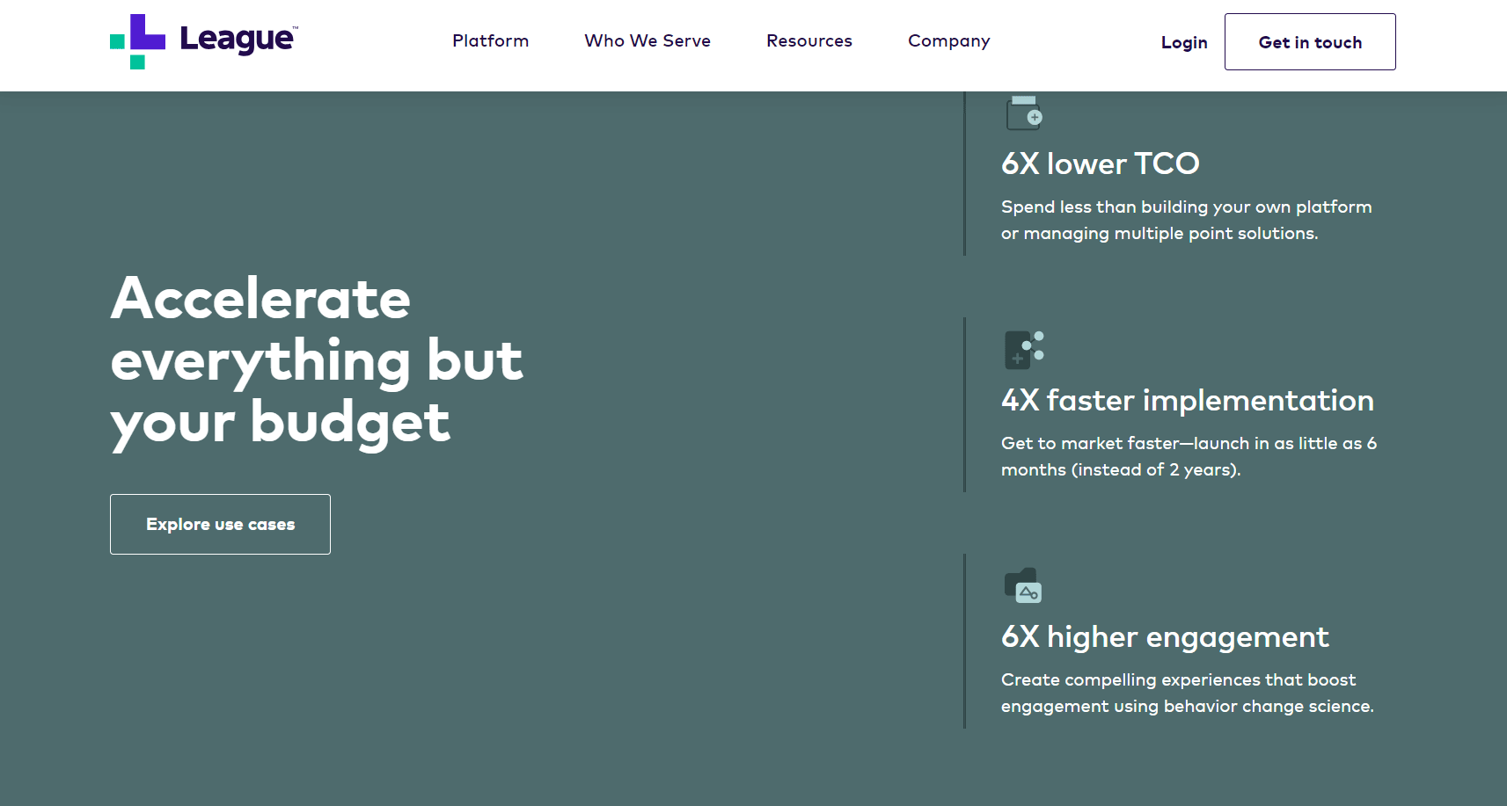
Task: Click the Accelerate everything but your budget headline
Action: [x=317, y=360]
